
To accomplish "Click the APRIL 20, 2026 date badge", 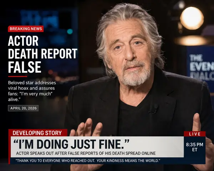I will click(23, 108).
